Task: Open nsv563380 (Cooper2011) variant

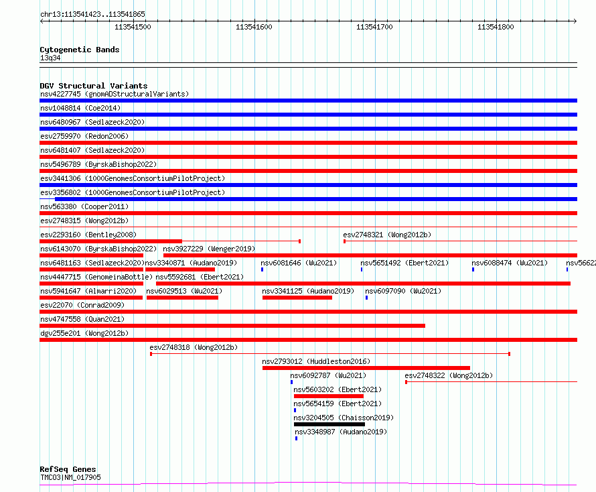Action: pos(84,206)
